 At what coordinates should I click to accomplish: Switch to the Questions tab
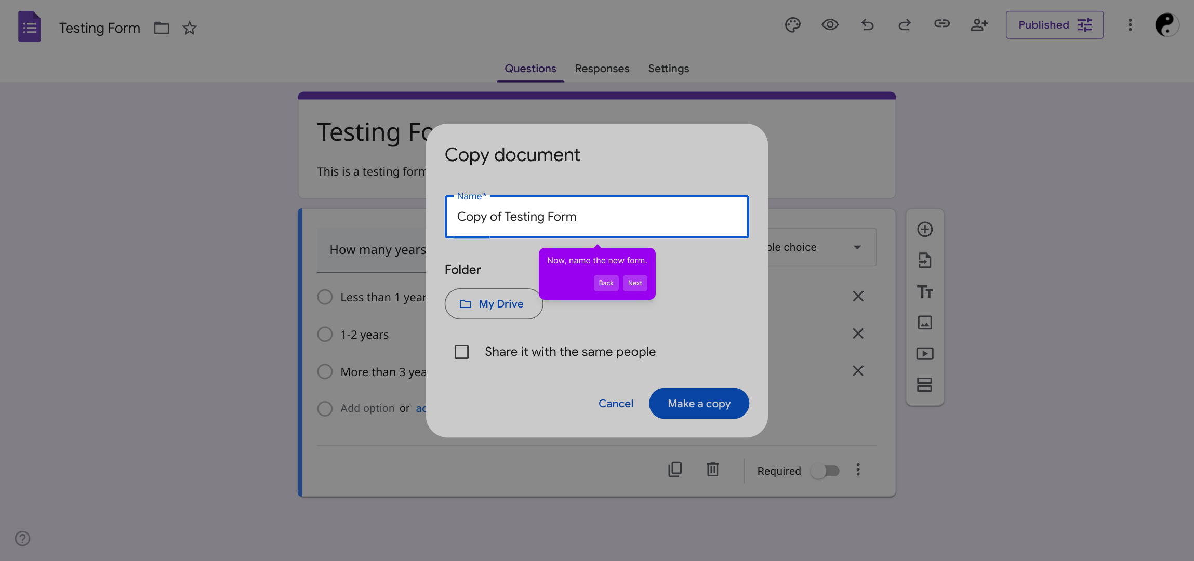530,69
